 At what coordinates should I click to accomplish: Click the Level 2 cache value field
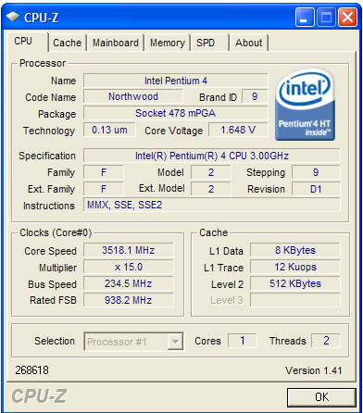click(x=295, y=283)
